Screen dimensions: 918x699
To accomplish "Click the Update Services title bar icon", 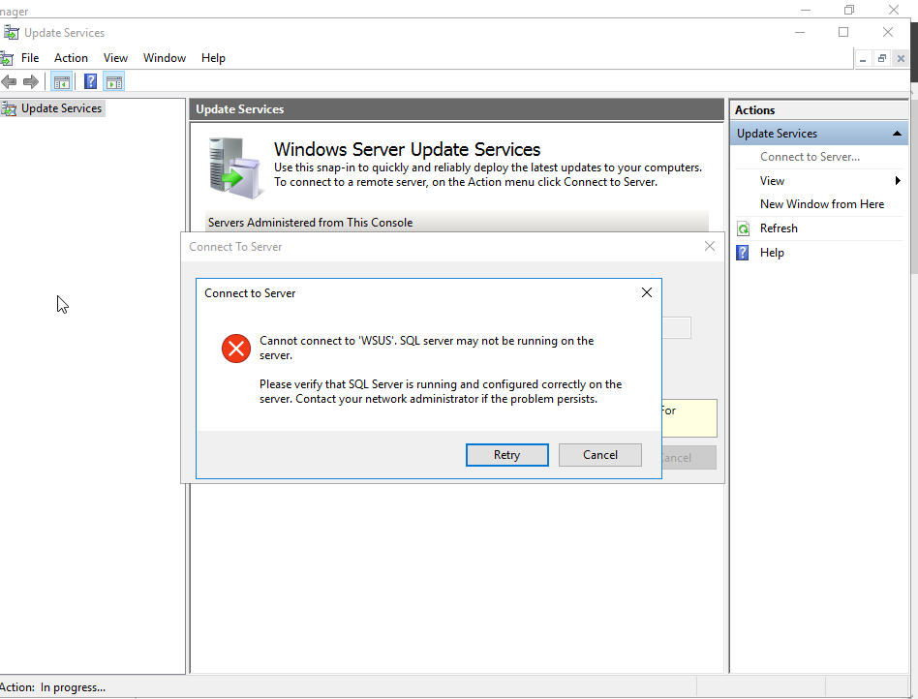I will [11, 32].
